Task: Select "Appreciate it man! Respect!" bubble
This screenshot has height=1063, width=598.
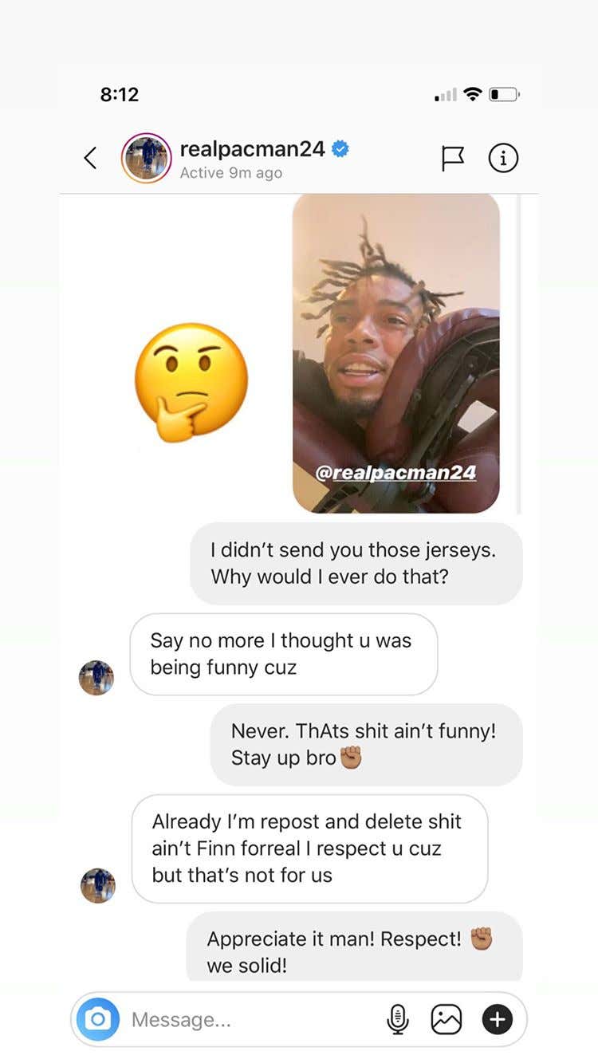Action: [355, 947]
